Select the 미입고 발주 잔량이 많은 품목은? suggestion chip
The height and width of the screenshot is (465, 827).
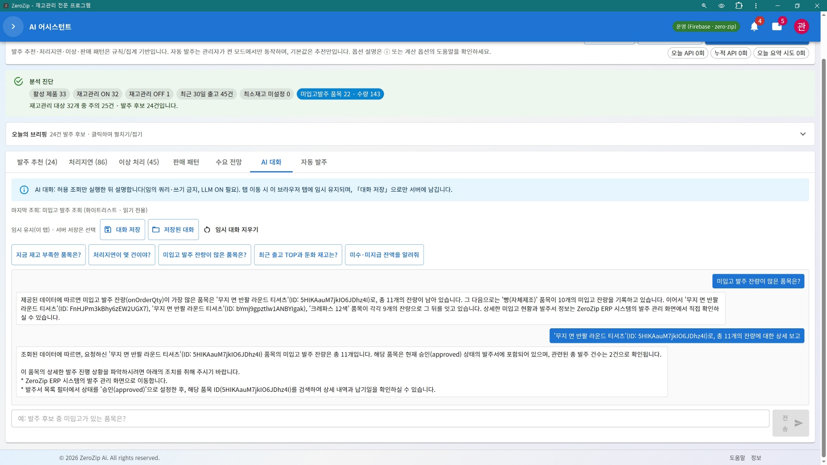click(x=204, y=255)
